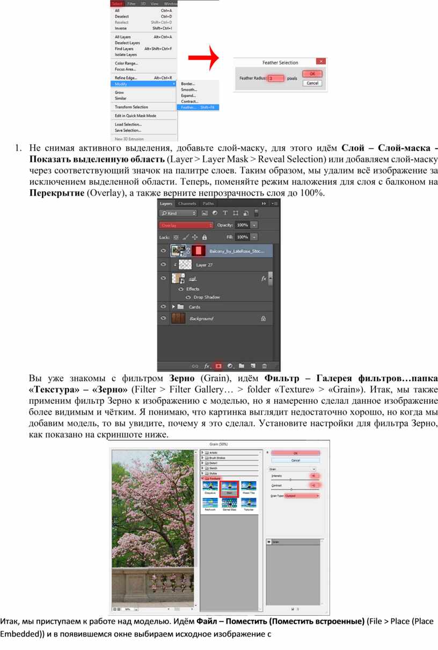Image resolution: width=438 pixels, height=650 pixels.
Task: Open Opacity slider dropdown arrow
Action: [254, 225]
